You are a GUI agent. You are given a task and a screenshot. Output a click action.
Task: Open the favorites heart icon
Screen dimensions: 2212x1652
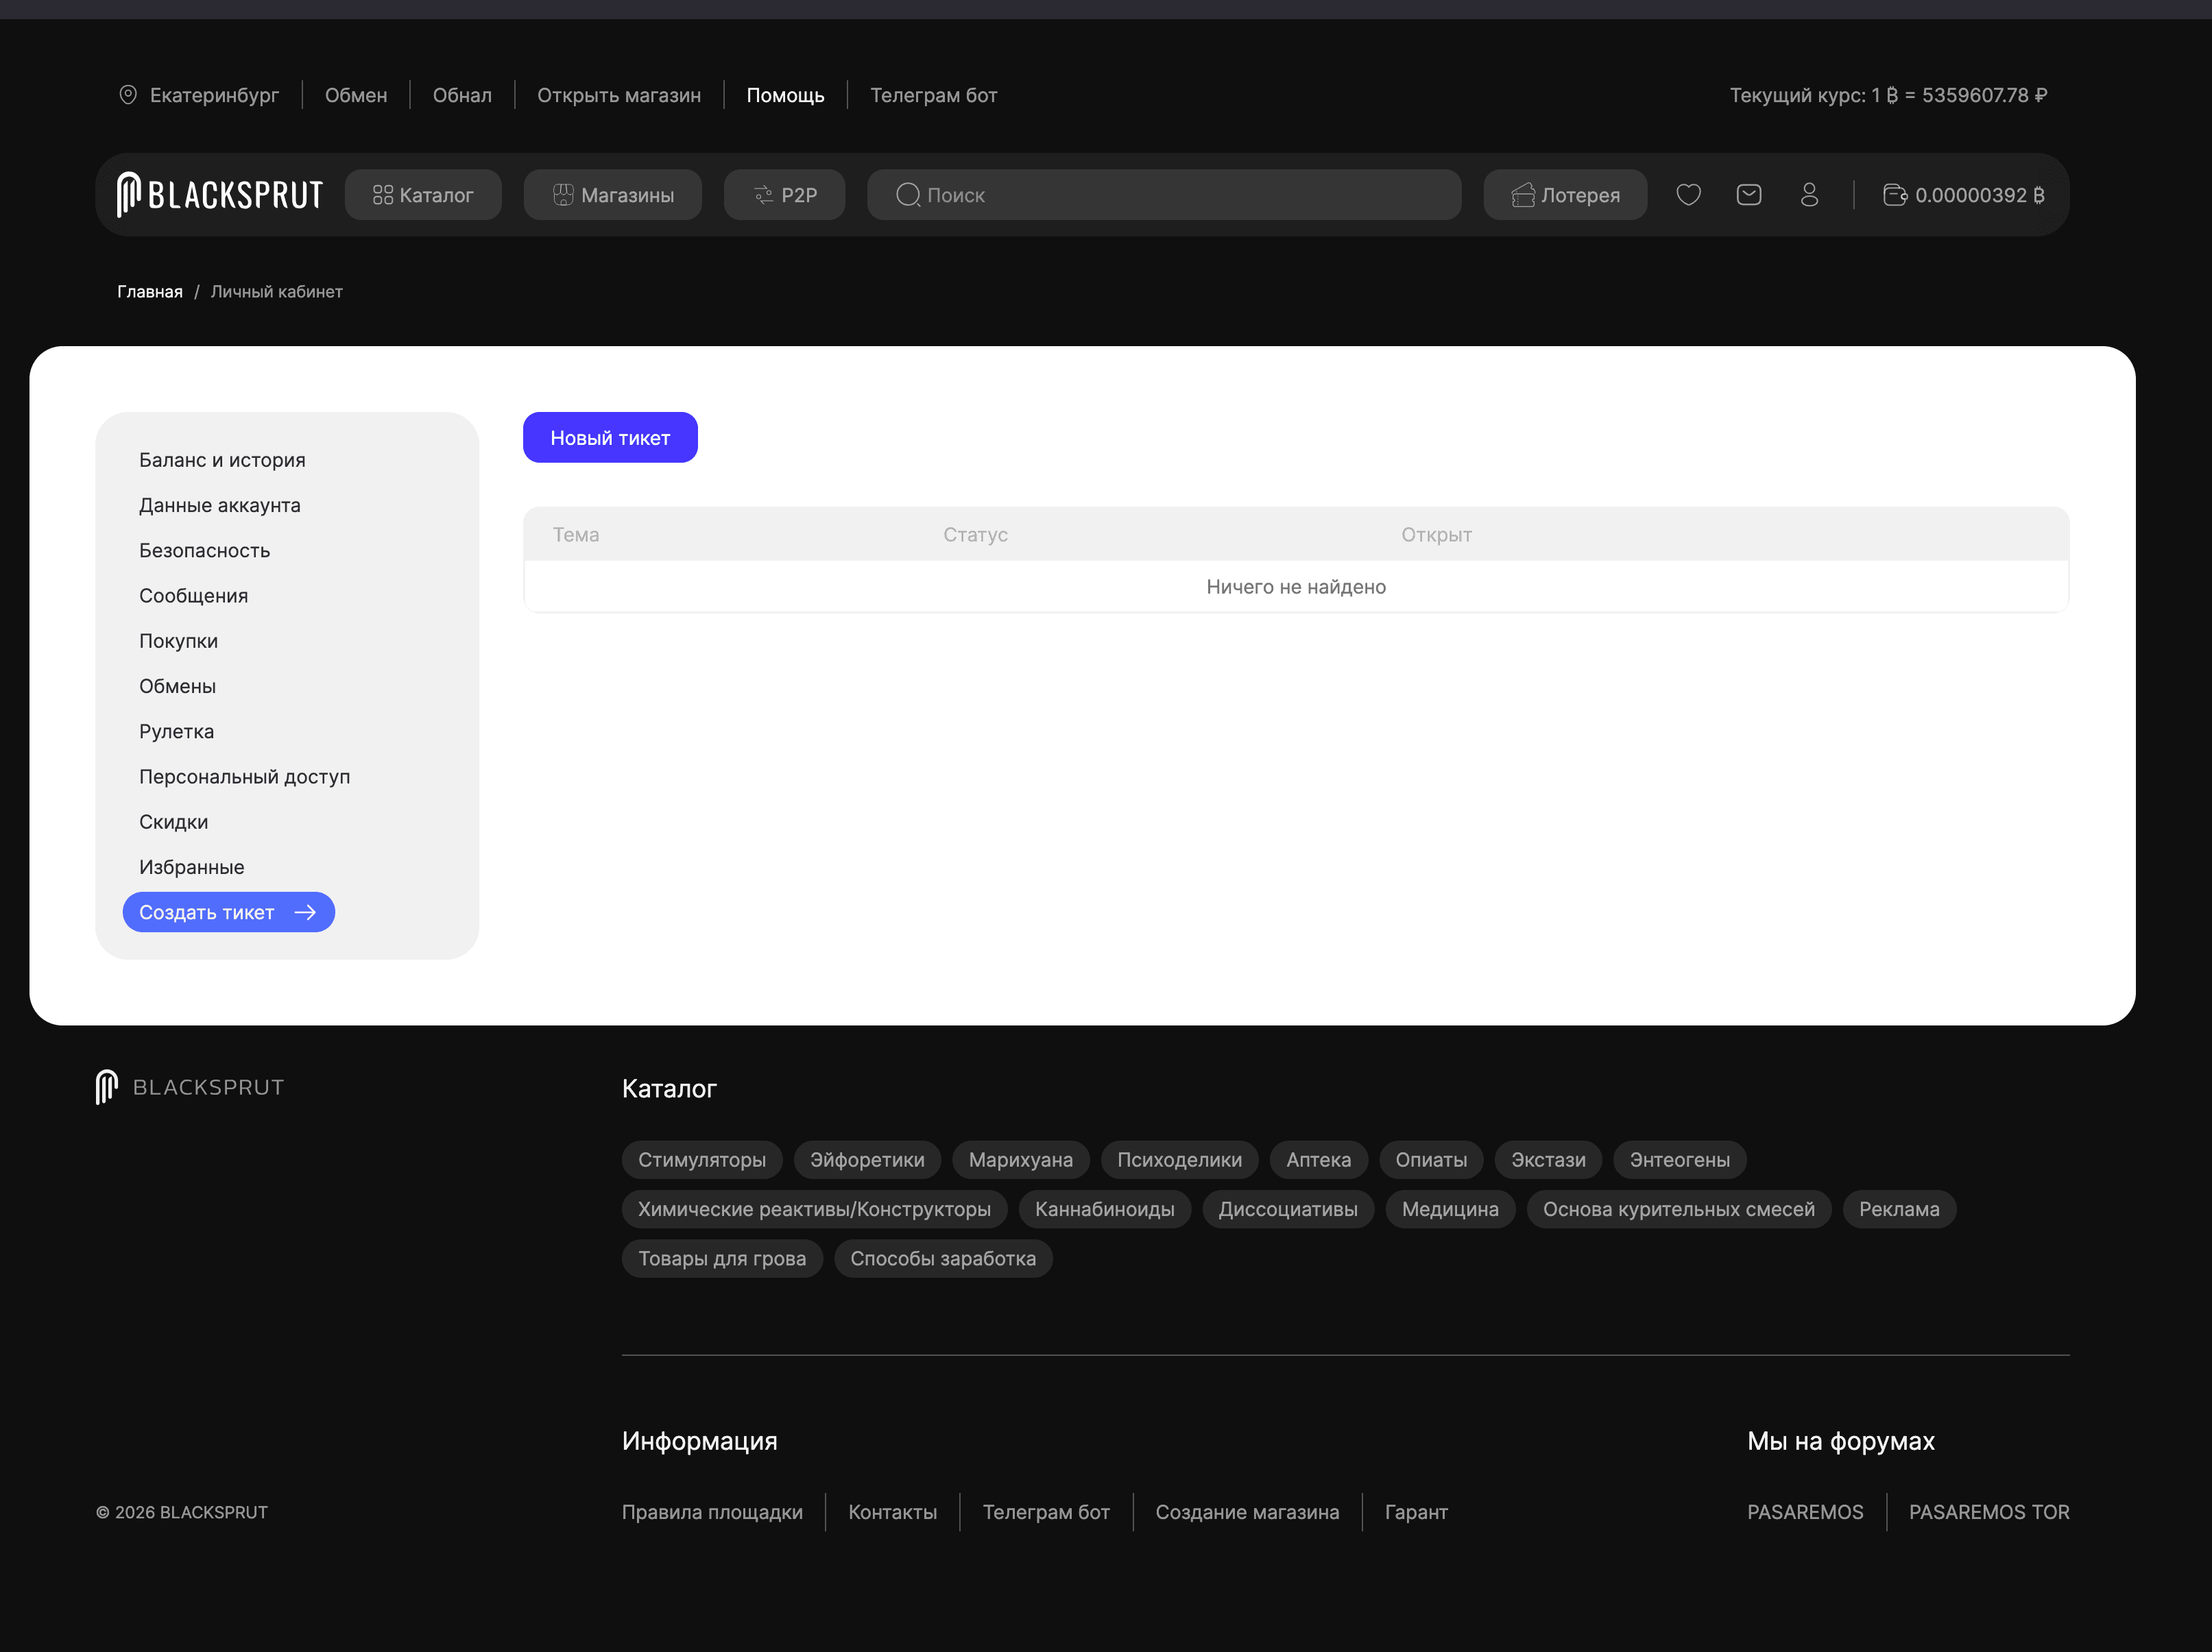tap(1688, 195)
